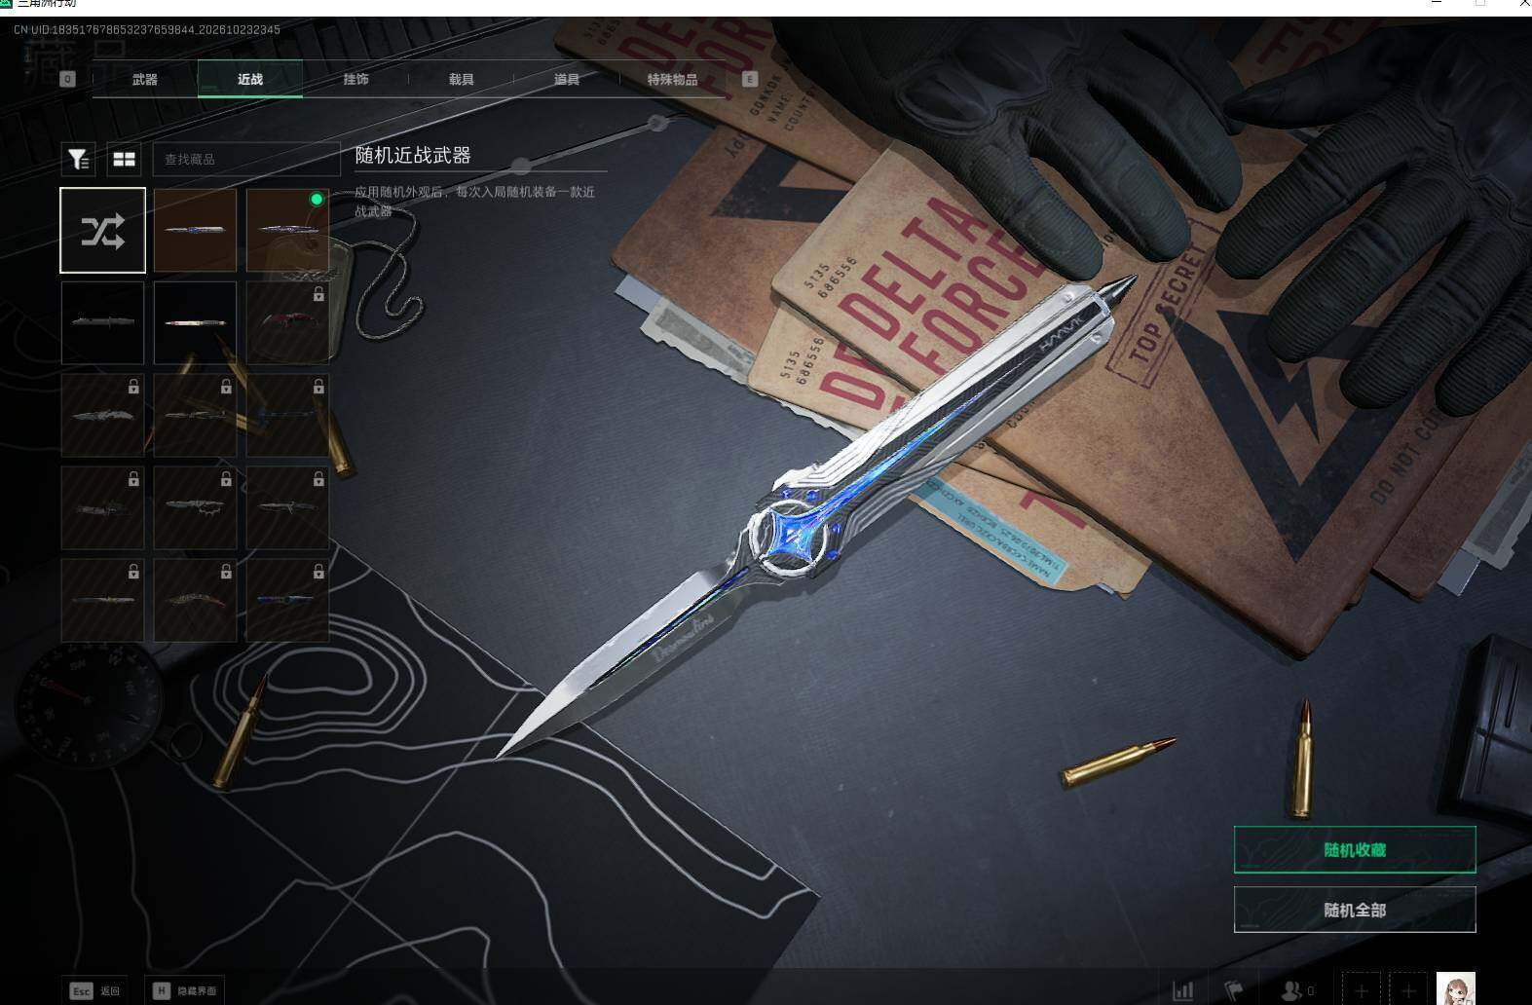Select the random shuffle melee tile
Screen dimensions: 1532x1005
pos(103,231)
